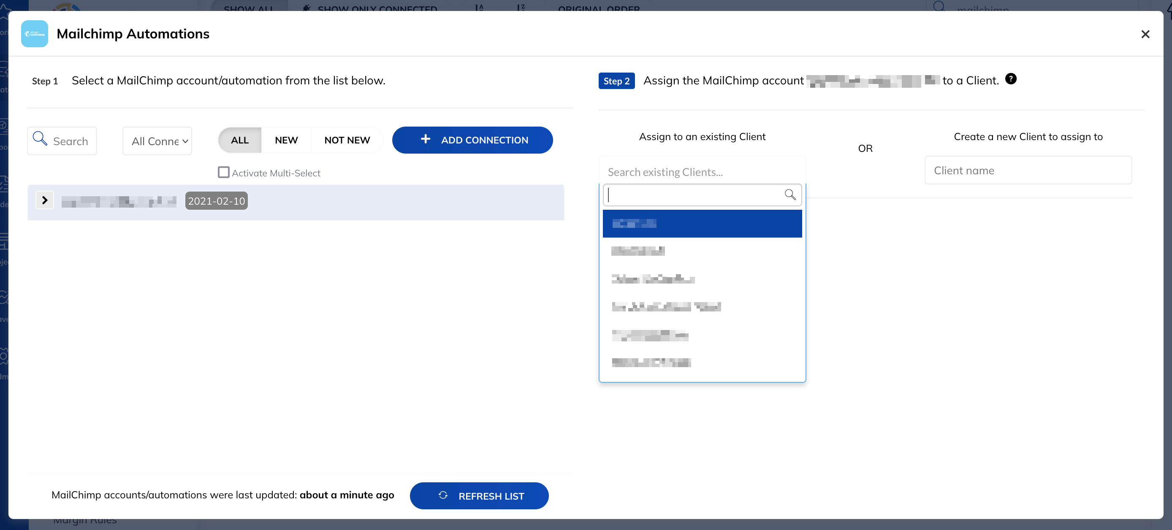Click 'about a minute ago' text
This screenshot has width=1172, height=530.
[347, 495]
